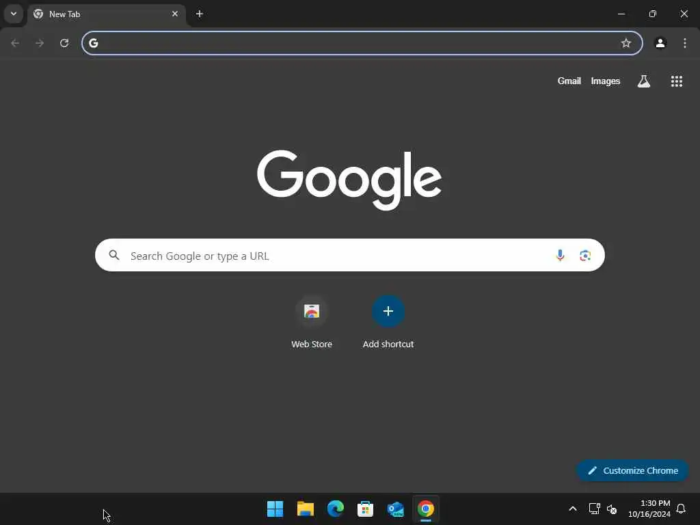Click the Web Store label
The image size is (700, 525).
(312, 345)
